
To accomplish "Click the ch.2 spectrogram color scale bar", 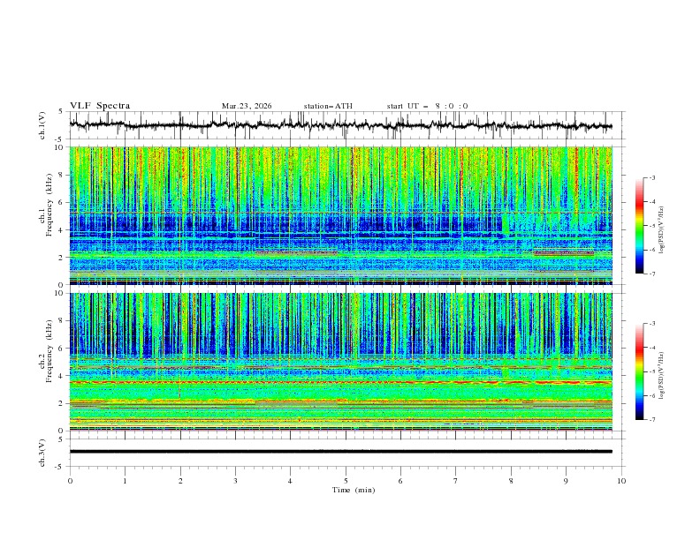I will click(640, 371).
